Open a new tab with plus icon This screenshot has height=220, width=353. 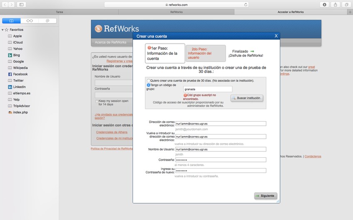[x=350, y=12]
